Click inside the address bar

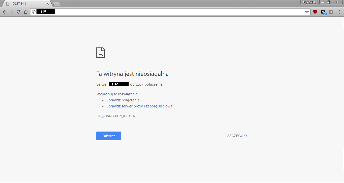[x=176, y=12]
